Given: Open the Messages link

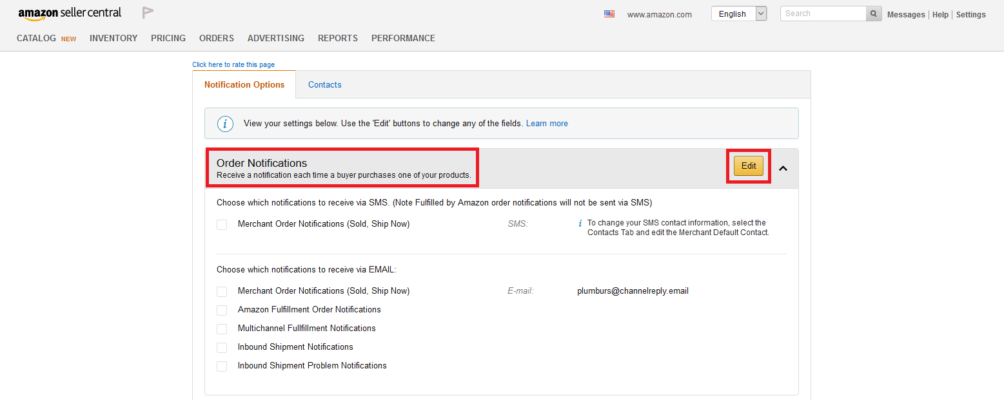Looking at the screenshot, I should [906, 15].
